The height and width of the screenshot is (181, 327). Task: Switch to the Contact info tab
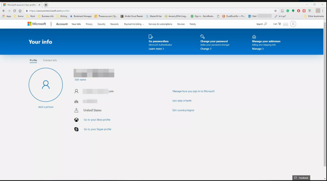50,60
